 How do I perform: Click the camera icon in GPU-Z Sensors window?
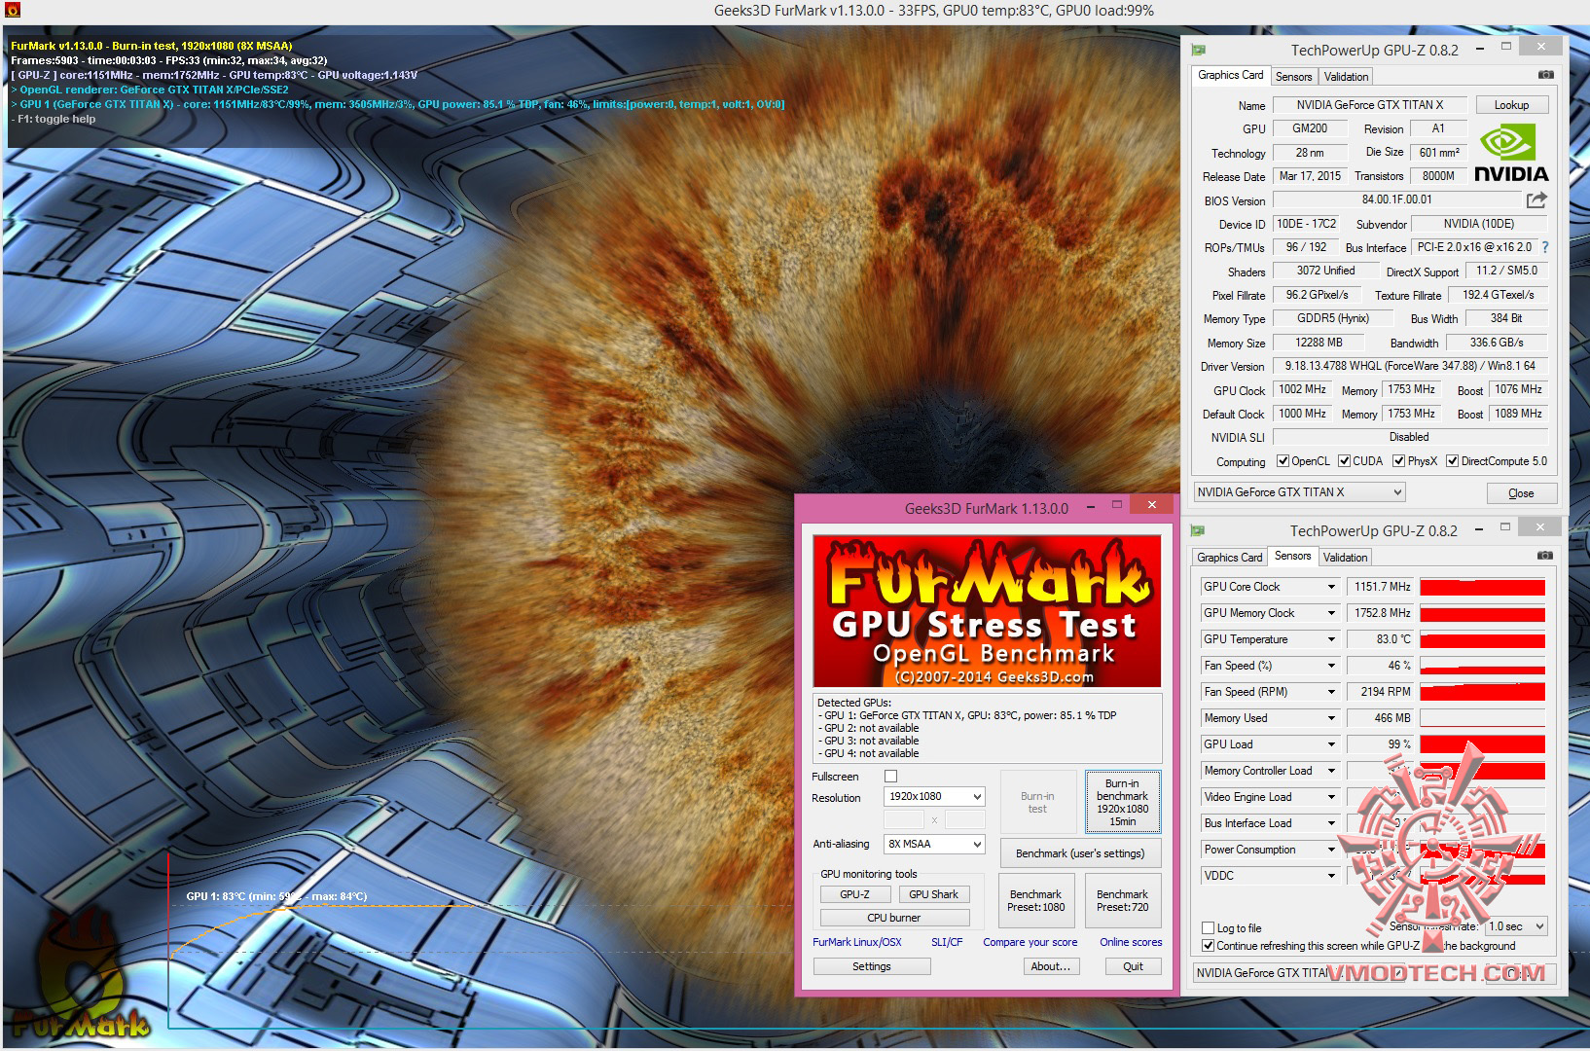point(1544,556)
